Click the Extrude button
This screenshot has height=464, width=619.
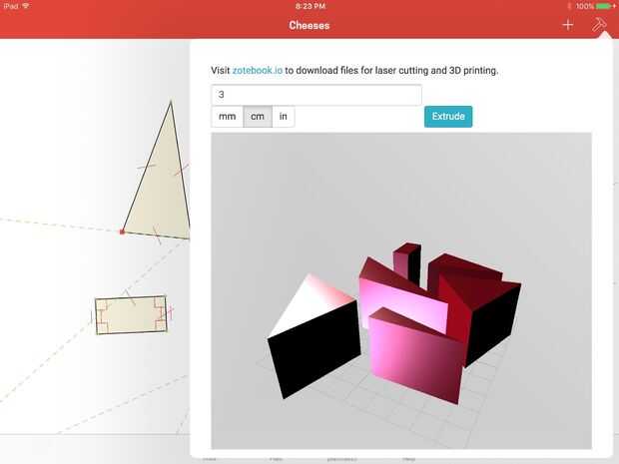click(x=448, y=117)
